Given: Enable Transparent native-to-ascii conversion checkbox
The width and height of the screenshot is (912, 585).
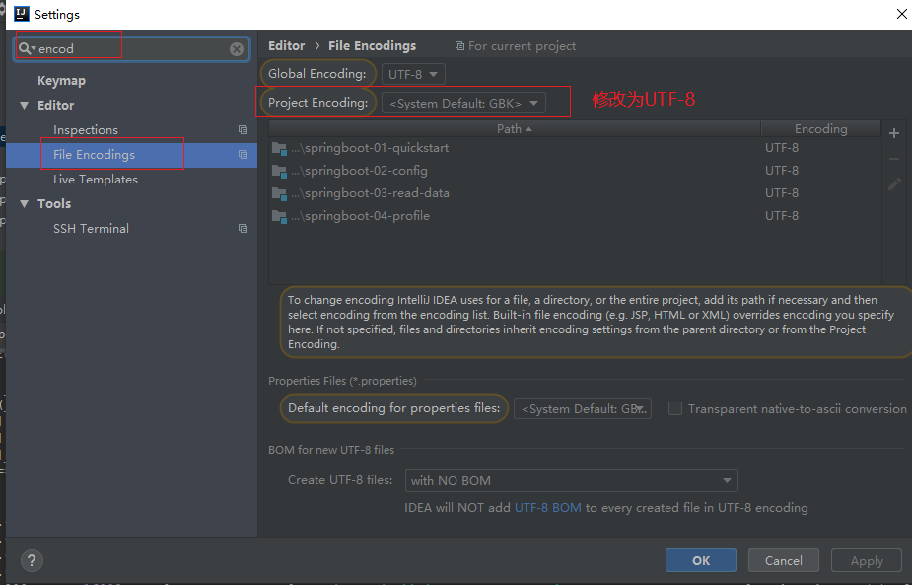Looking at the screenshot, I should [675, 408].
